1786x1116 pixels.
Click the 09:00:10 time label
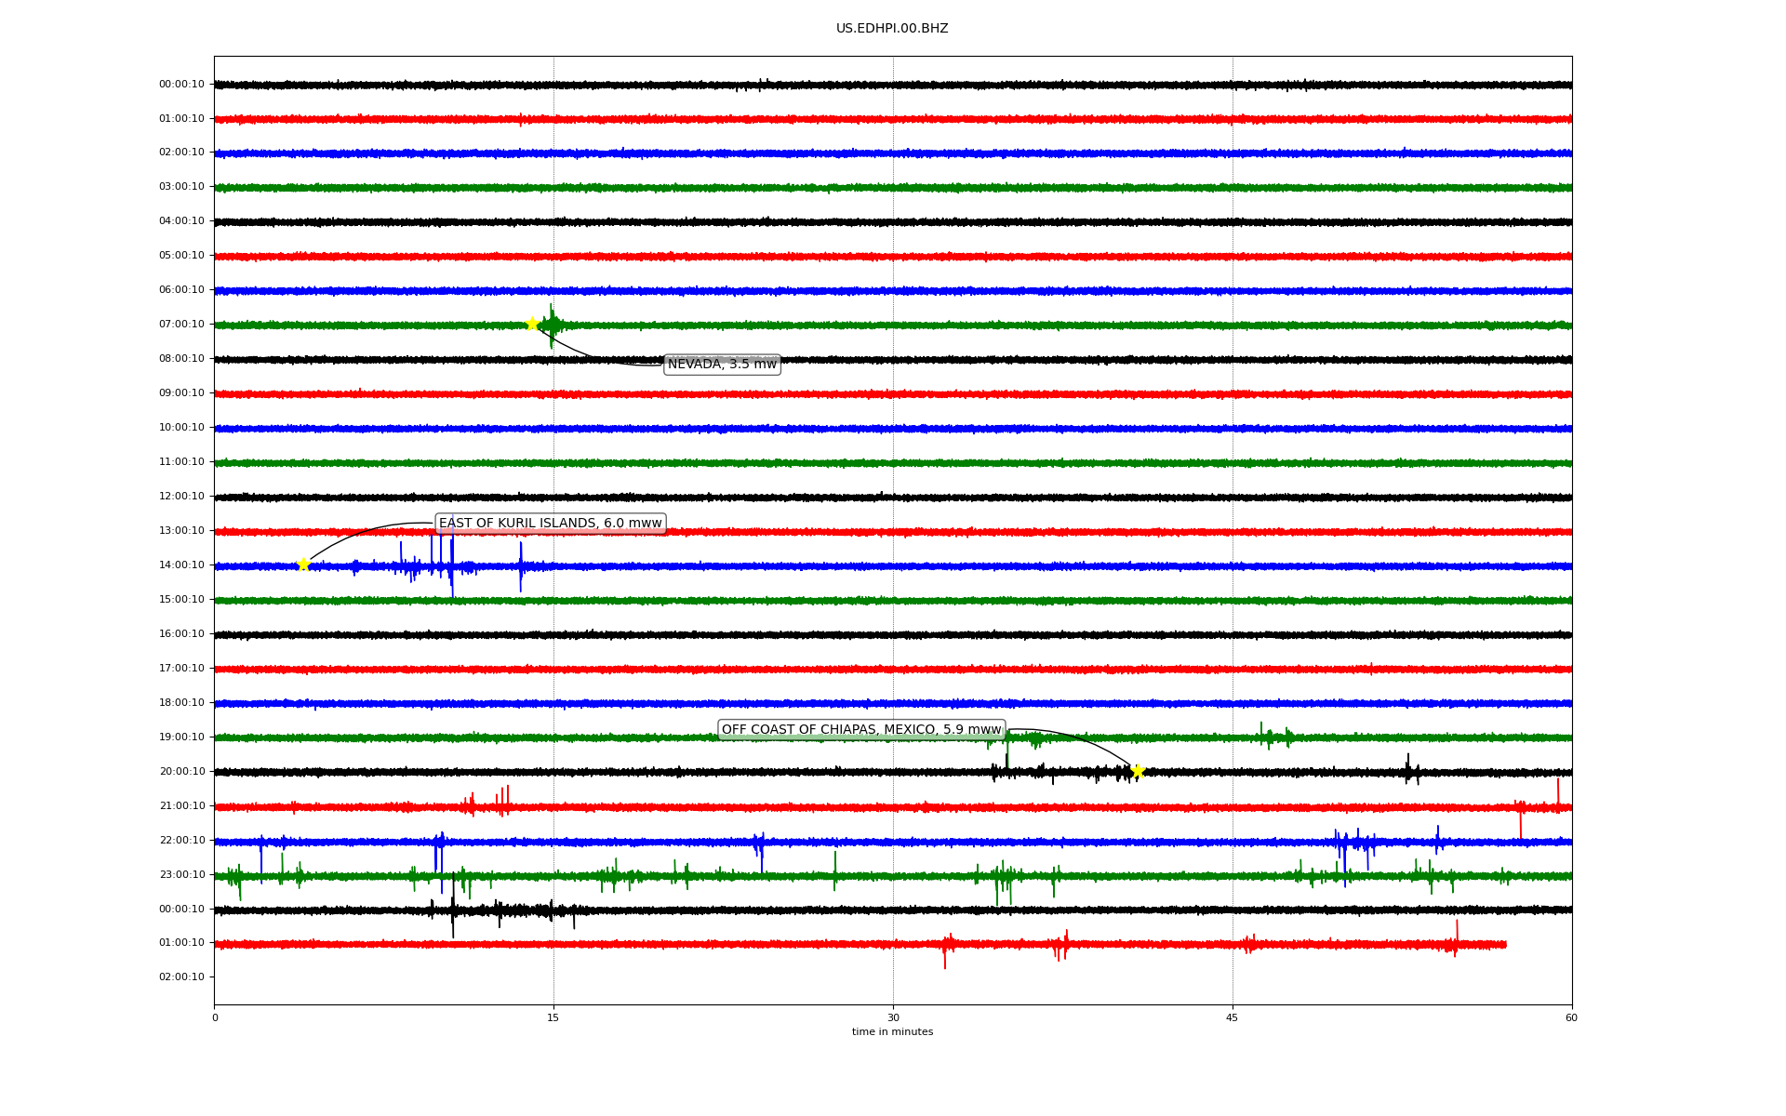pos(181,393)
